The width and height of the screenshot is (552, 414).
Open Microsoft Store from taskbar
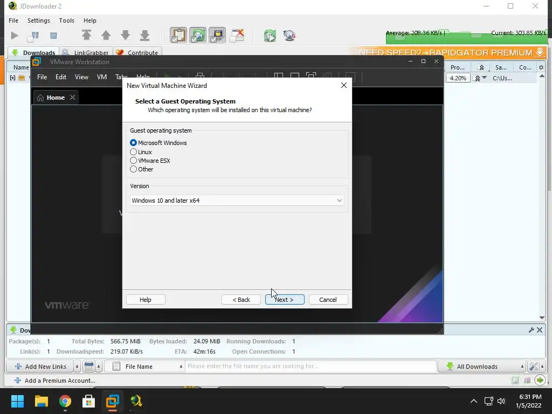tap(88, 401)
